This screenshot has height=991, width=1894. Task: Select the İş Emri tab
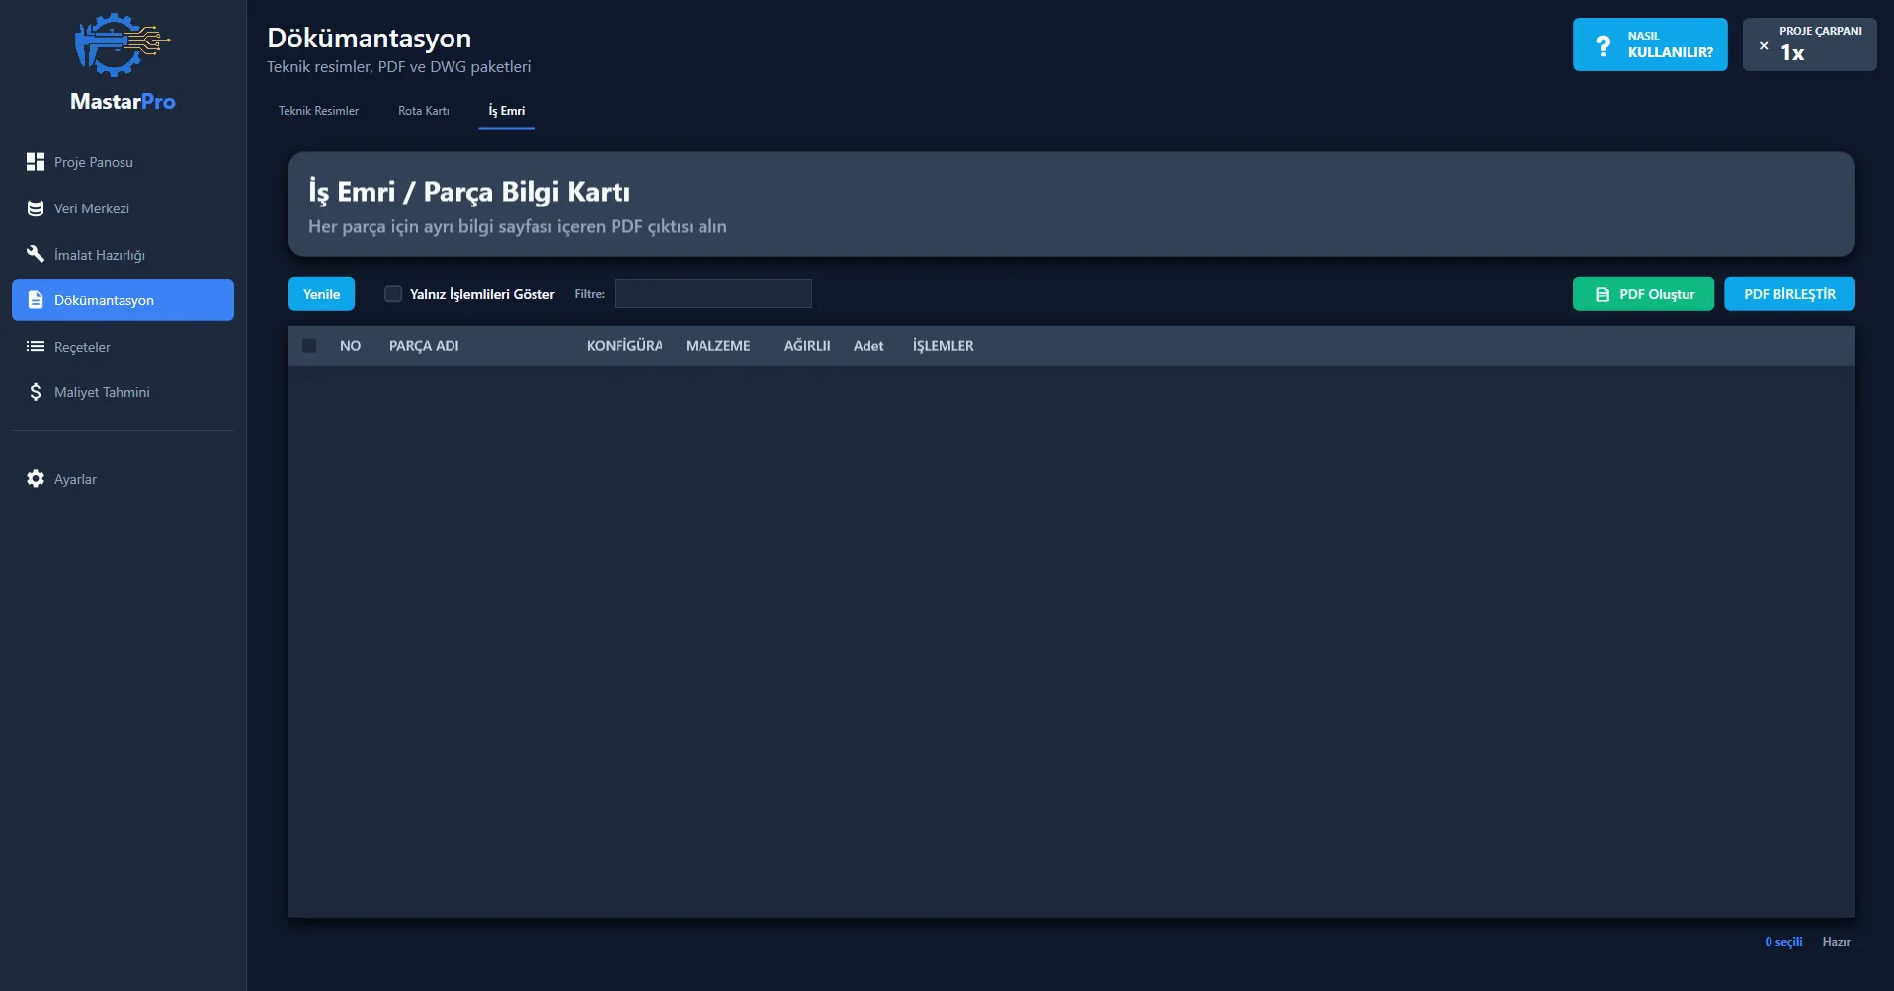click(x=506, y=111)
